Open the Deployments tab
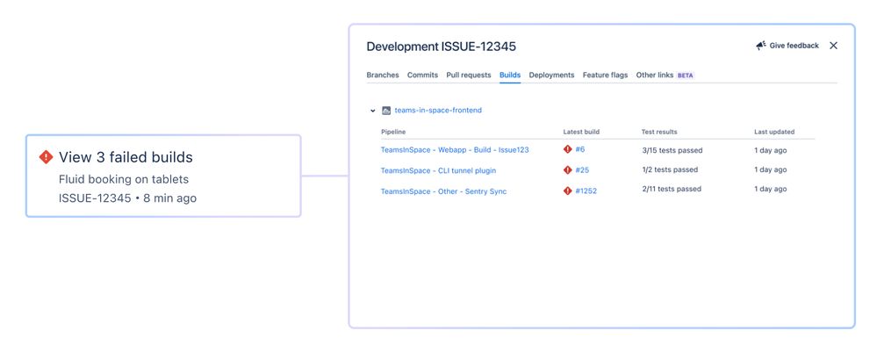Viewport: 877px width, 352px height. tap(551, 75)
